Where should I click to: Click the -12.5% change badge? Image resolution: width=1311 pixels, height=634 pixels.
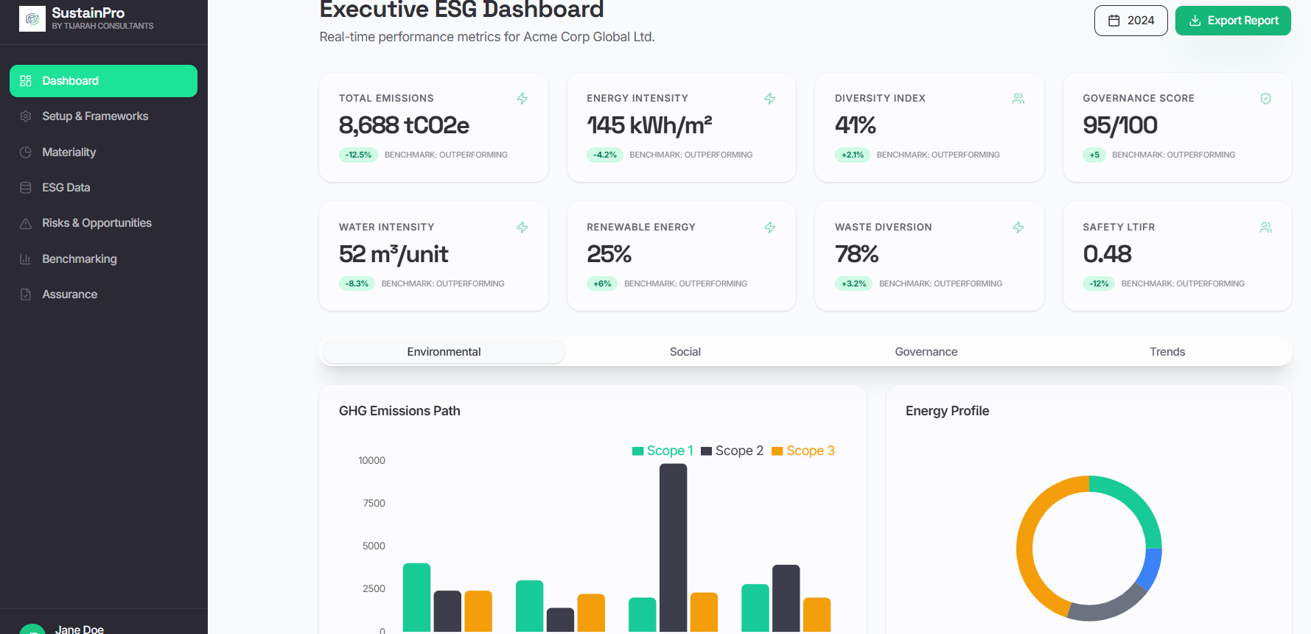pos(358,155)
